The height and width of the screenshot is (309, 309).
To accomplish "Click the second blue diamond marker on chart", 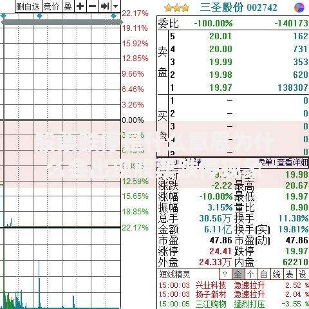I will pos(39,16).
